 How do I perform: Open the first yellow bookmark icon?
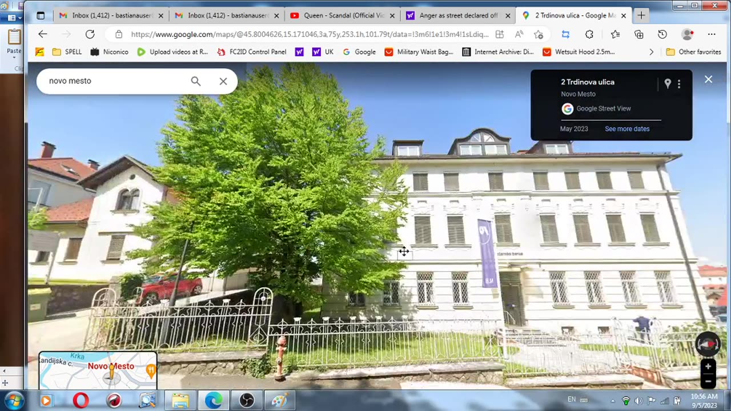click(39, 52)
